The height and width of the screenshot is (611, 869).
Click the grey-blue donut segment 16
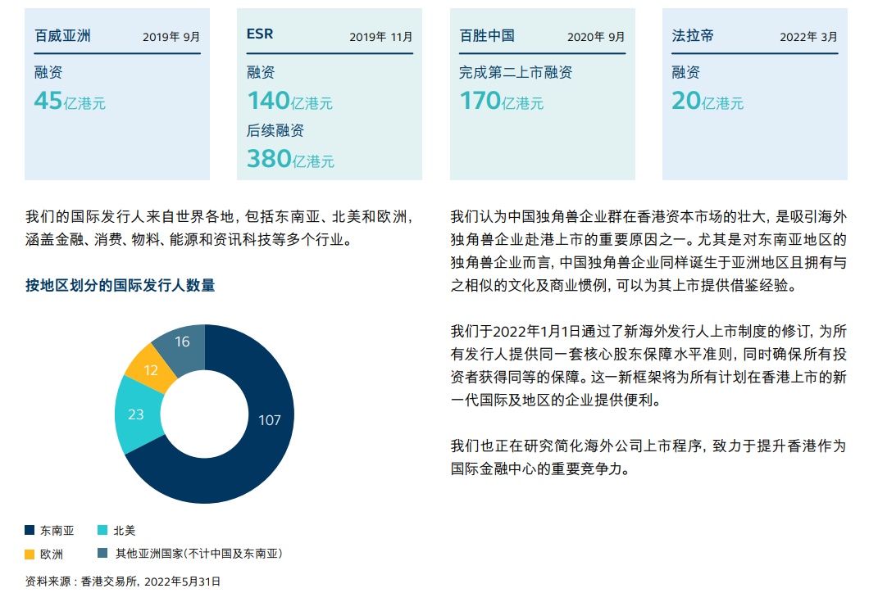182,342
